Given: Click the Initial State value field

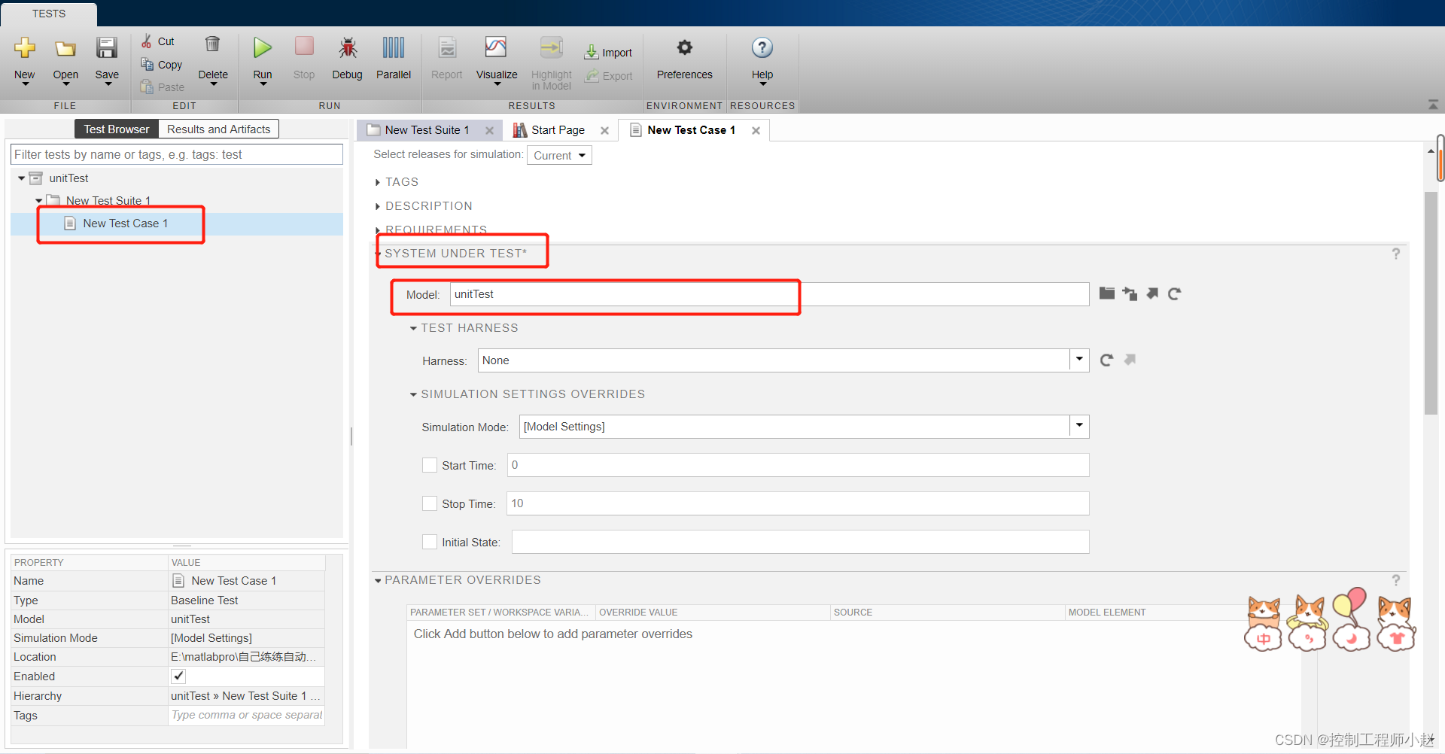Looking at the screenshot, I should coord(800,542).
